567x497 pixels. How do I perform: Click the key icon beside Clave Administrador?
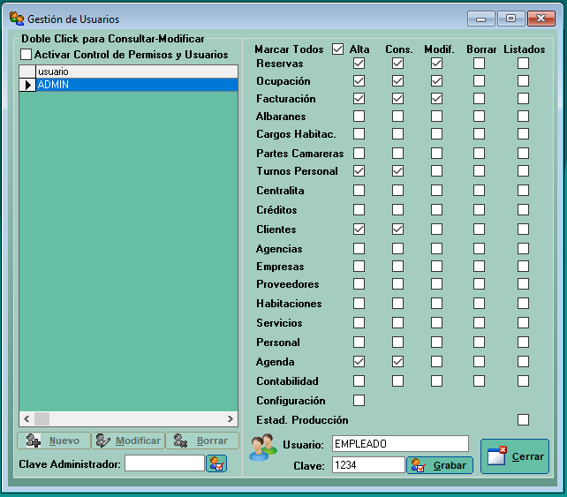click(216, 463)
